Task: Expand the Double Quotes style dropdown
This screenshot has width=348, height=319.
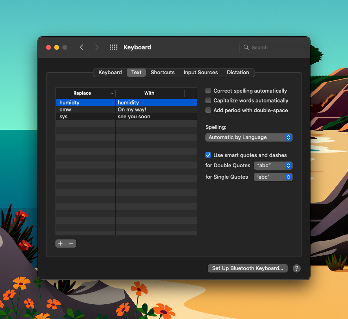Action: click(273, 166)
